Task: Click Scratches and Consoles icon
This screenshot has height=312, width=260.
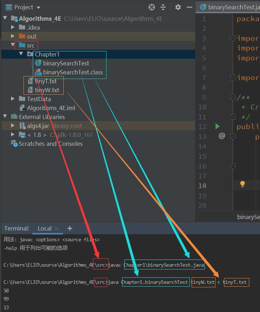Action: coord(14,143)
